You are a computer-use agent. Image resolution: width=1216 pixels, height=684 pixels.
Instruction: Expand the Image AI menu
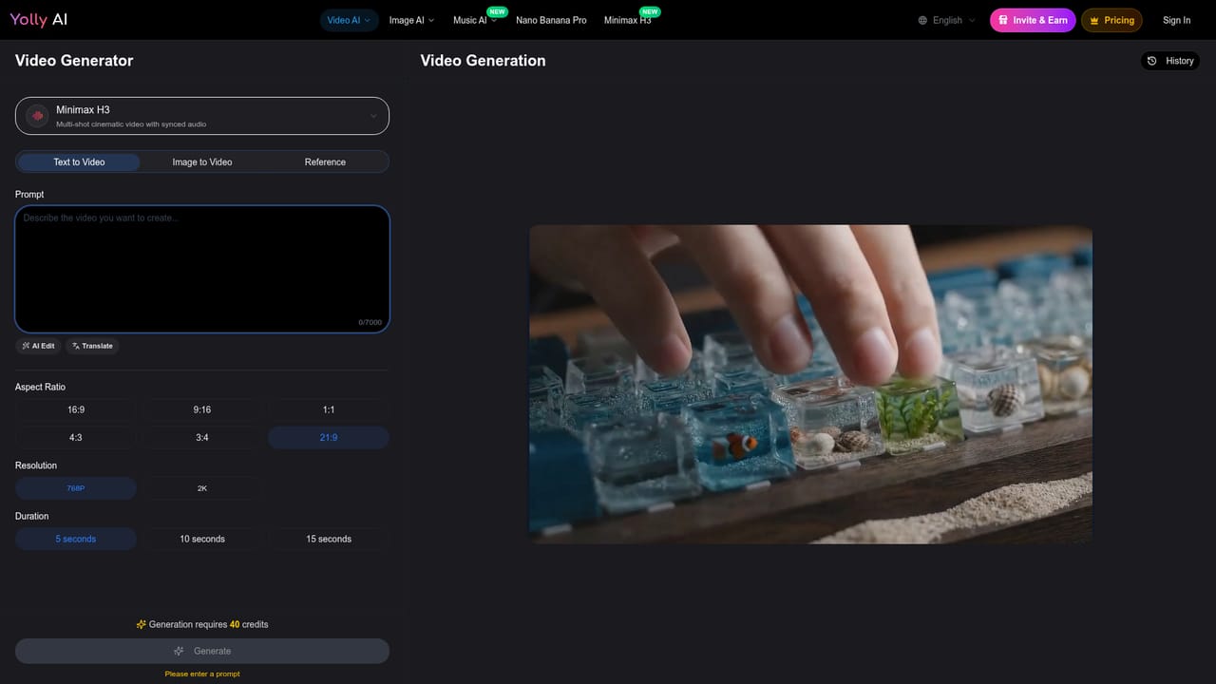point(411,20)
